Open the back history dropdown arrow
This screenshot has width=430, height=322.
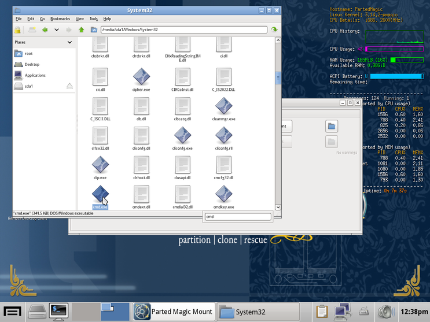[57, 29]
